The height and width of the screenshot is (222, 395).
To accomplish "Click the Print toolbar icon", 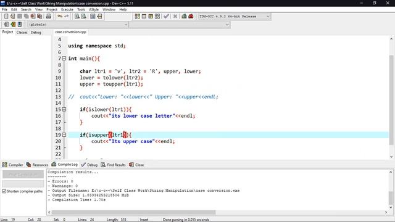I will point(49,17).
